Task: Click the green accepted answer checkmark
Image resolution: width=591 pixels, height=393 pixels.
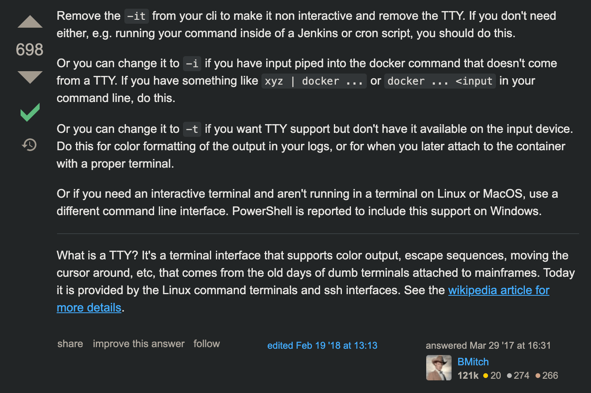Action: point(30,112)
